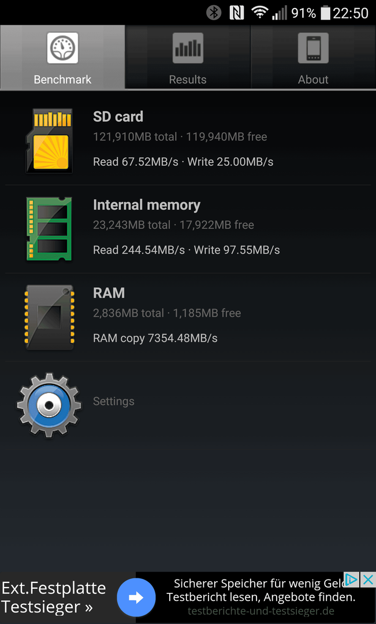
Task: Open the Settings gear icon
Action: click(x=49, y=405)
